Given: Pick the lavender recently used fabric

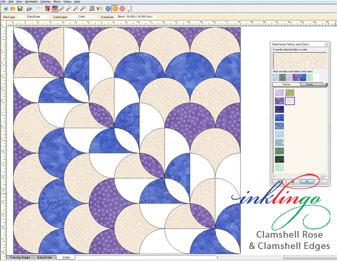Looking at the screenshot, I should pyautogui.click(x=290, y=77).
